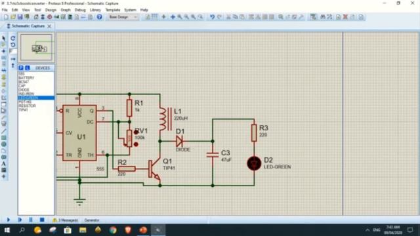Click the D2 LED-GREEN component
Viewport: 420px width, 236px height.
[254, 163]
